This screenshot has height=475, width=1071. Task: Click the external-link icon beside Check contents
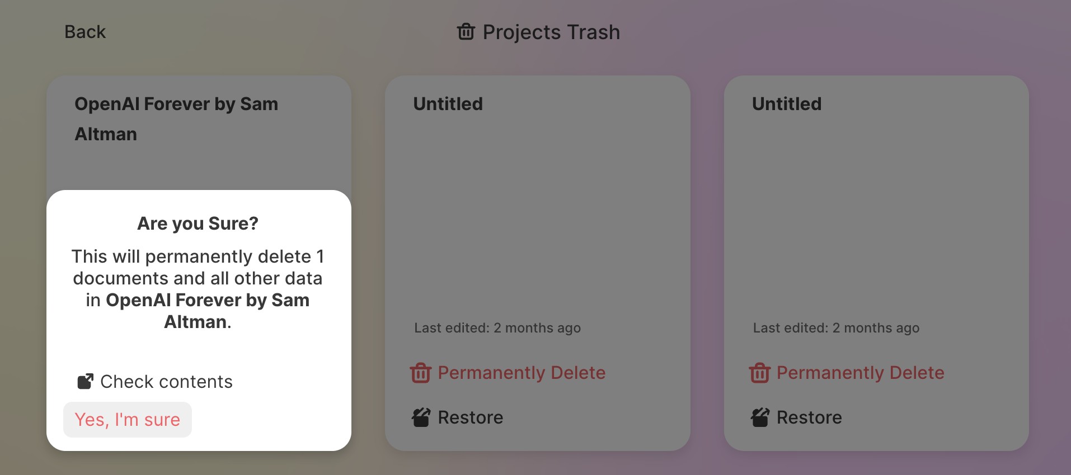(85, 382)
